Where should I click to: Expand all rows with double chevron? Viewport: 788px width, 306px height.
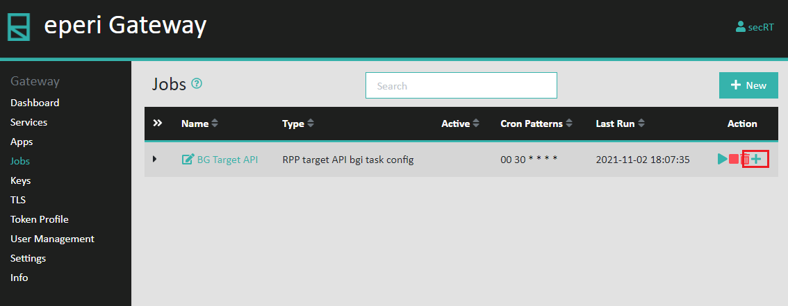point(157,123)
